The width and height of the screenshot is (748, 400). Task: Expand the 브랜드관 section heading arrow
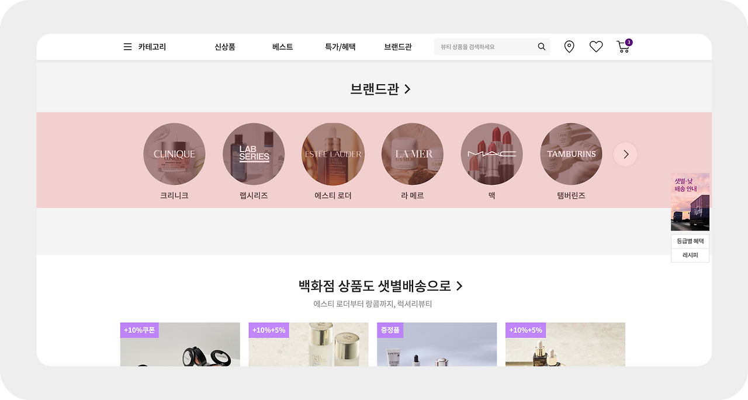click(x=407, y=89)
